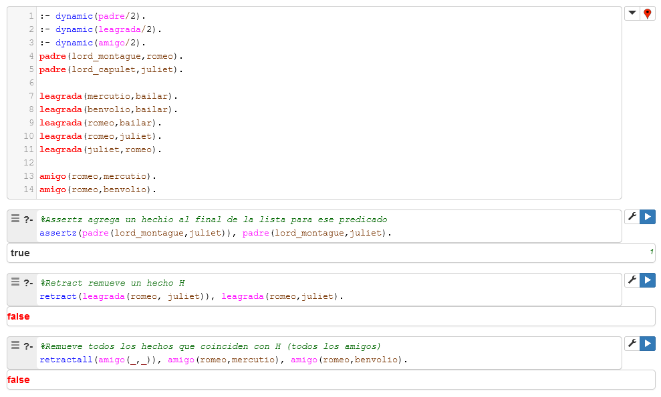Open the program cell dropdown caret menu
The image size is (661, 397).
632,13
